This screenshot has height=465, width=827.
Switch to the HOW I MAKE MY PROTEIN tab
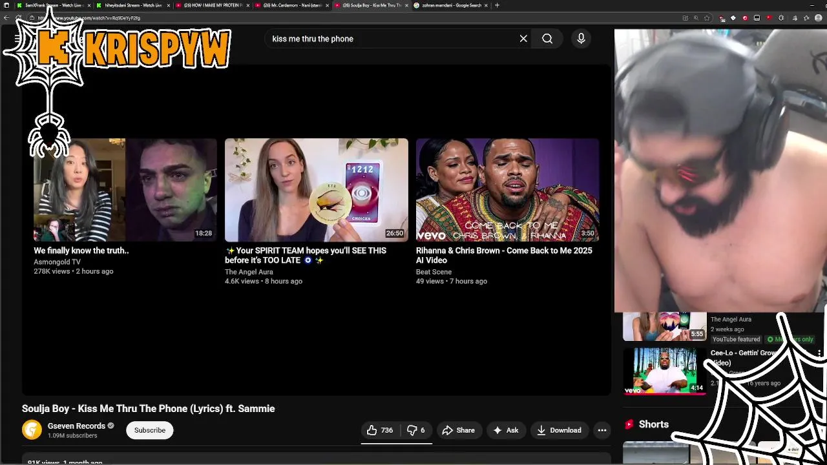[212, 5]
